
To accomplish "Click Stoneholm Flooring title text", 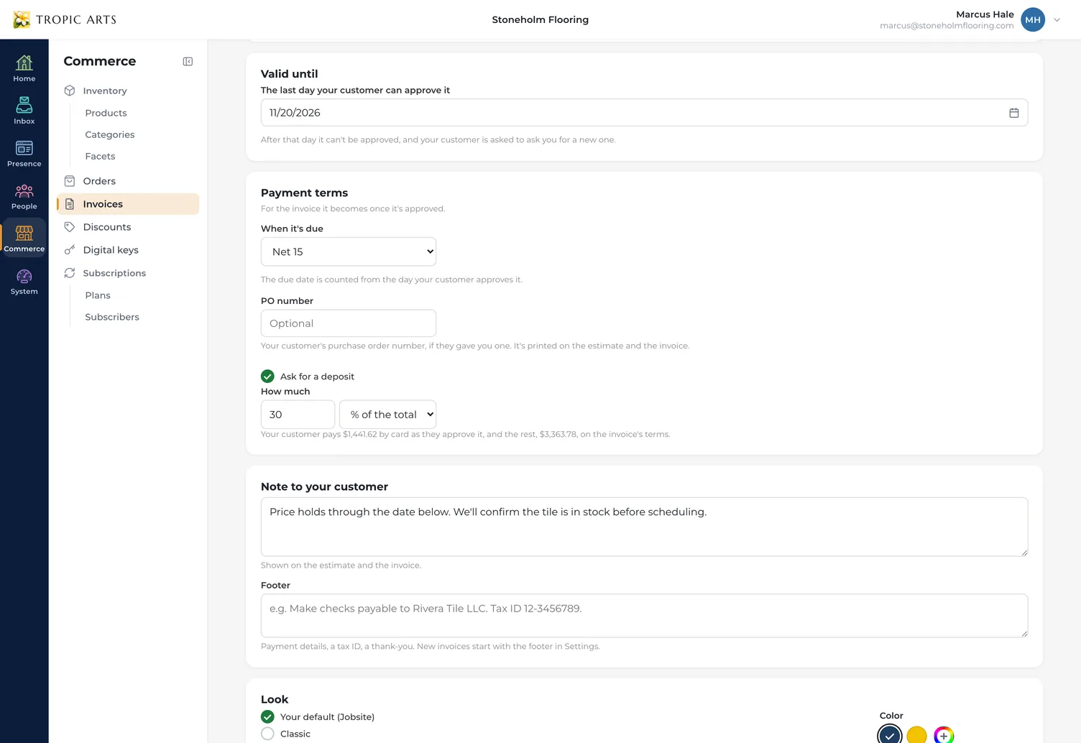I will pos(540,19).
